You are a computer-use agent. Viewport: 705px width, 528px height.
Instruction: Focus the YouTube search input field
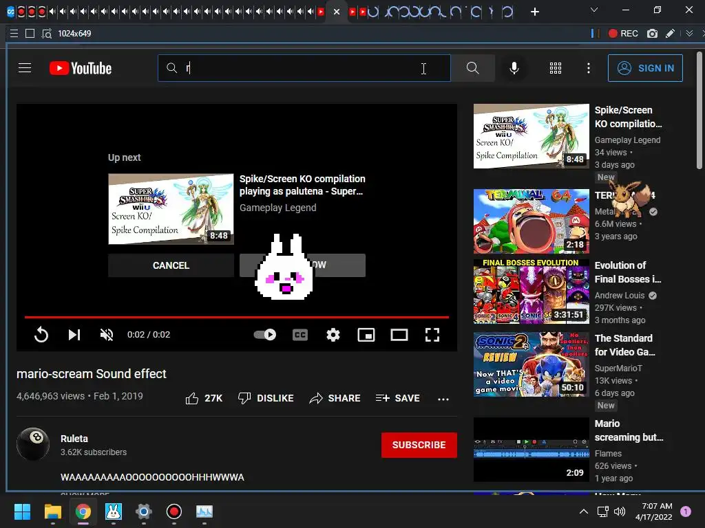coord(304,68)
